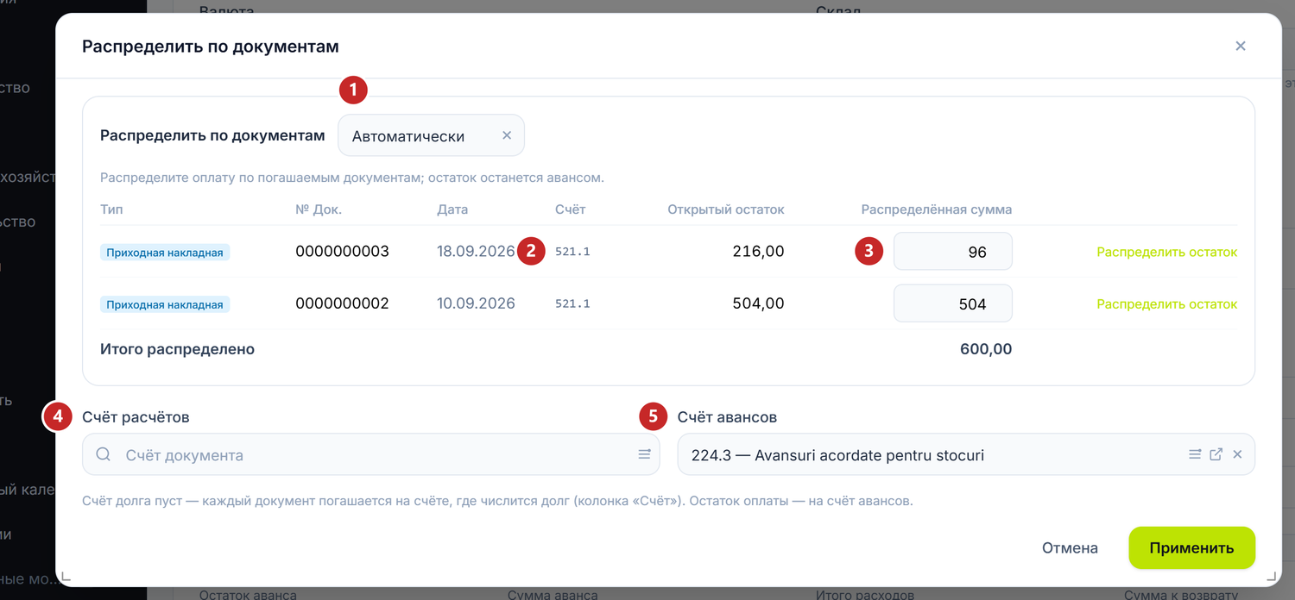Click Распределить остаток for document 0000000003

(1167, 252)
